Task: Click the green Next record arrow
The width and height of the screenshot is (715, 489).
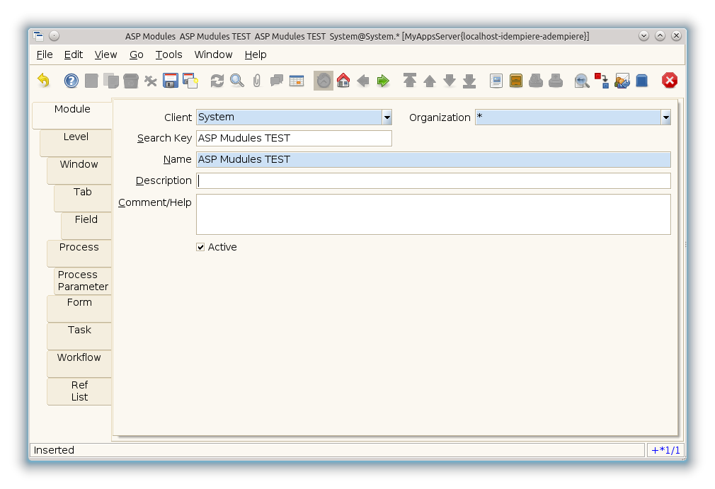Action: [383, 81]
